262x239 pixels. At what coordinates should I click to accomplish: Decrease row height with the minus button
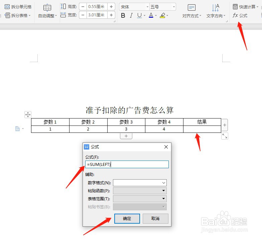(83, 7)
